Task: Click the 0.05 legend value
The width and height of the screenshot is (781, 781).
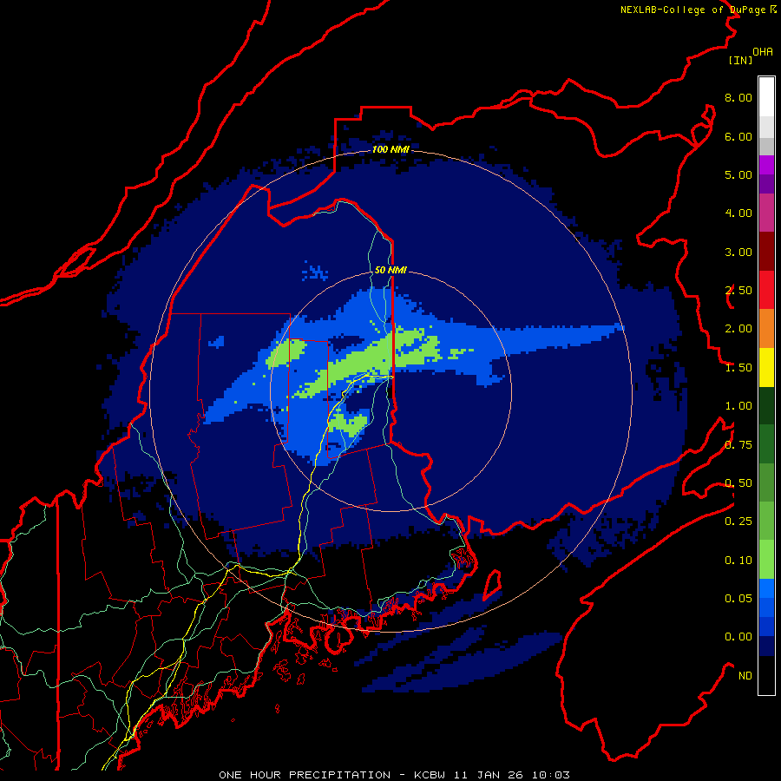Action: click(738, 599)
